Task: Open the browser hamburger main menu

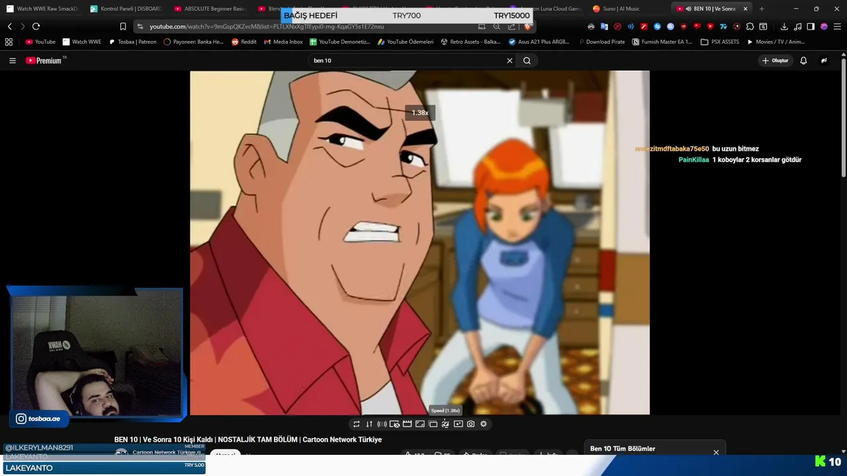Action: coord(837,26)
